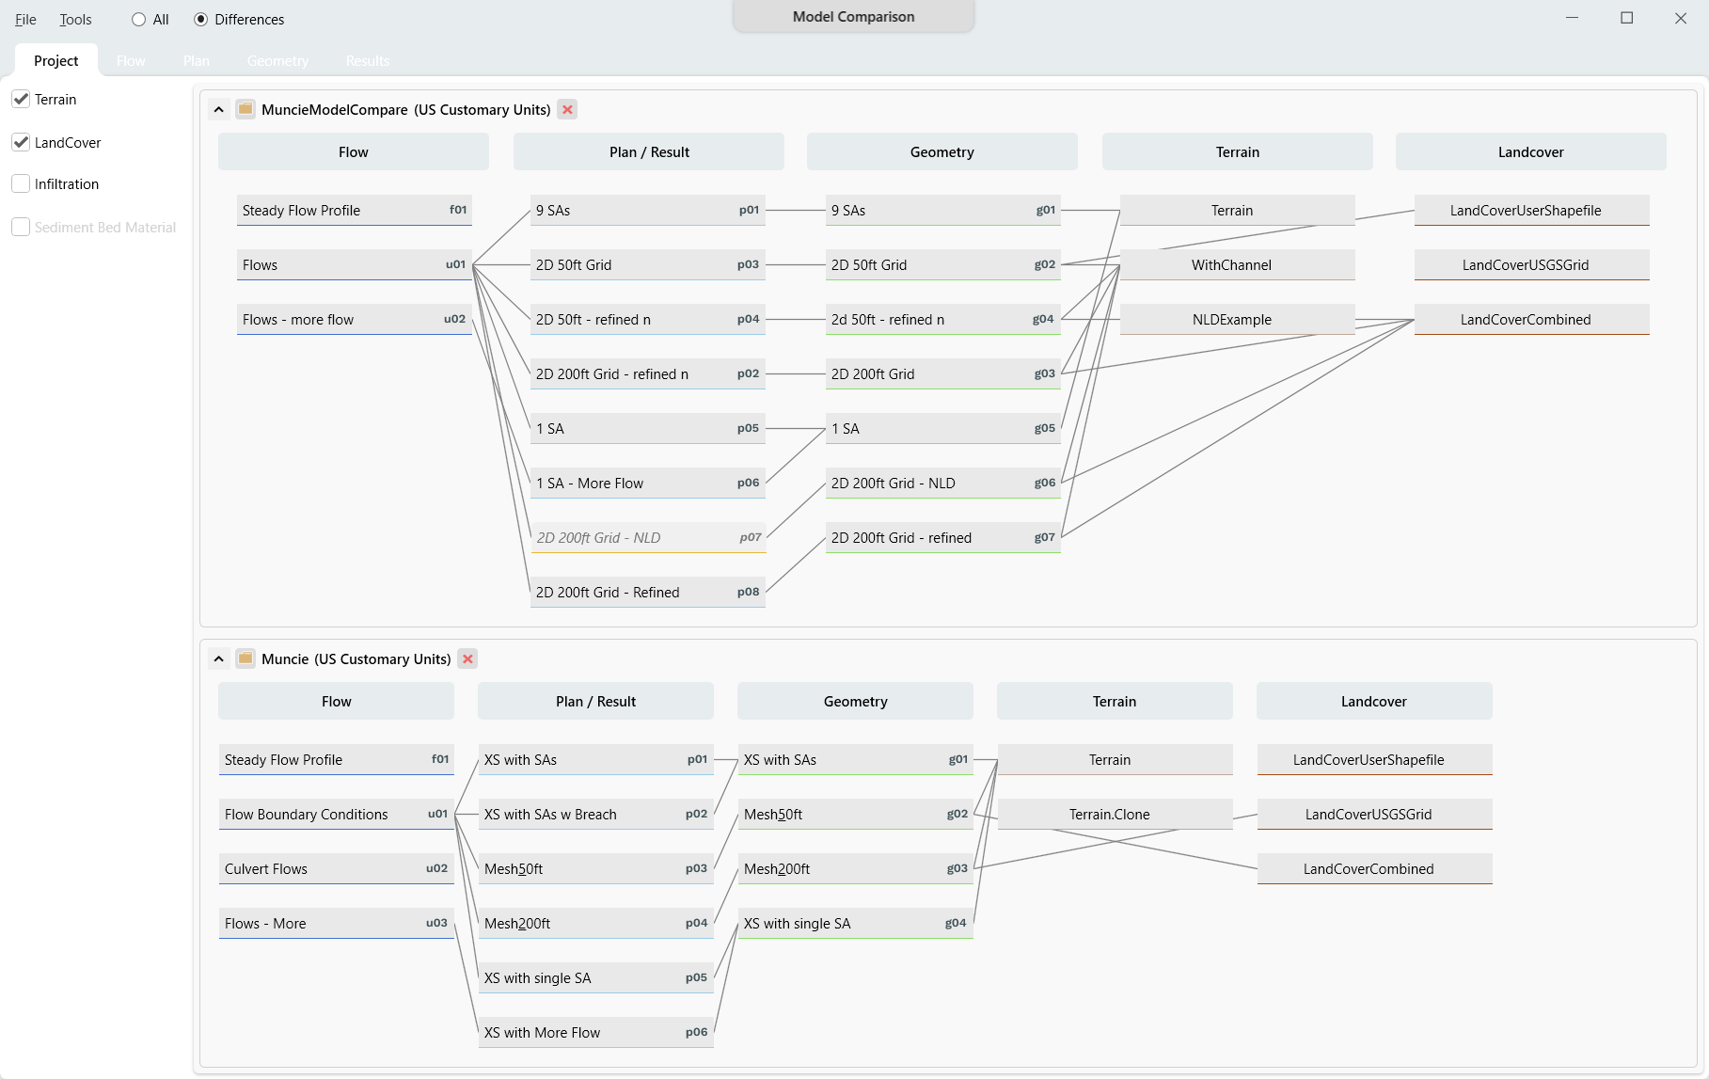1709x1079 pixels.
Task: Click the MuncieModelCompare folder icon
Action: 245,109
